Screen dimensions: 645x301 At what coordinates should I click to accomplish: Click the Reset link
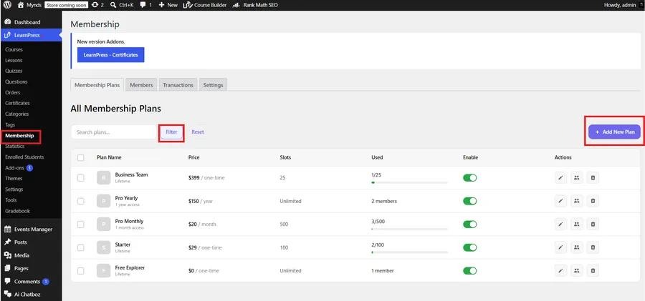(x=198, y=132)
